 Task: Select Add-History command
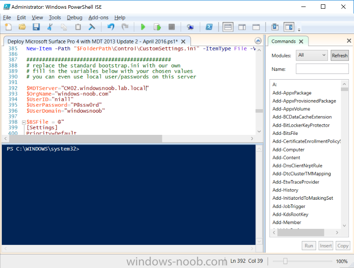(285, 190)
